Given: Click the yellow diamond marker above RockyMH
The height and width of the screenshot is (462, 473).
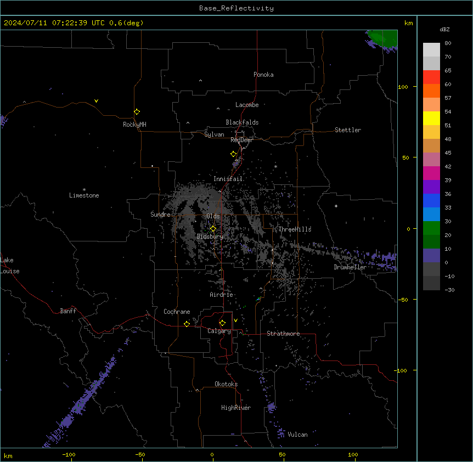Looking at the screenshot, I should pyautogui.click(x=137, y=112).
